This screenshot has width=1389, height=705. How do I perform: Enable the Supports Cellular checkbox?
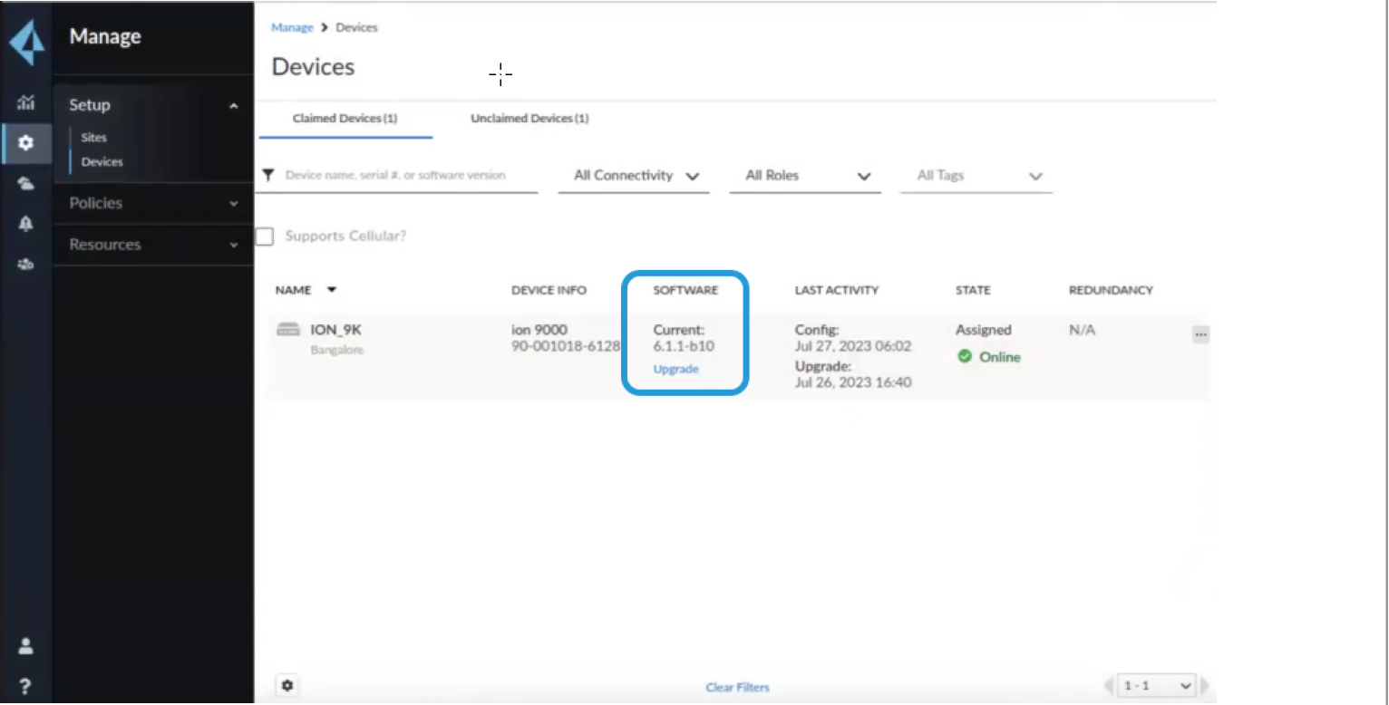click(265, 237)
